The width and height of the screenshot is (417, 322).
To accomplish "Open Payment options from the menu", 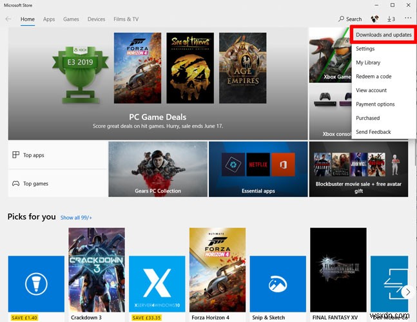I will pyautogui.click(x=383, y=104).
